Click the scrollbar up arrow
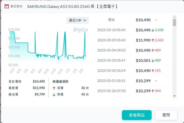The height and width of the screenshot is (123, 184). coord(174,17)
